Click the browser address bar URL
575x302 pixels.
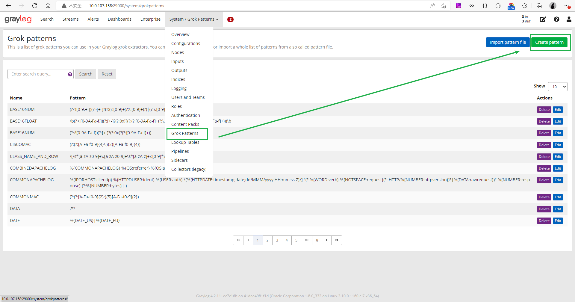126,6
